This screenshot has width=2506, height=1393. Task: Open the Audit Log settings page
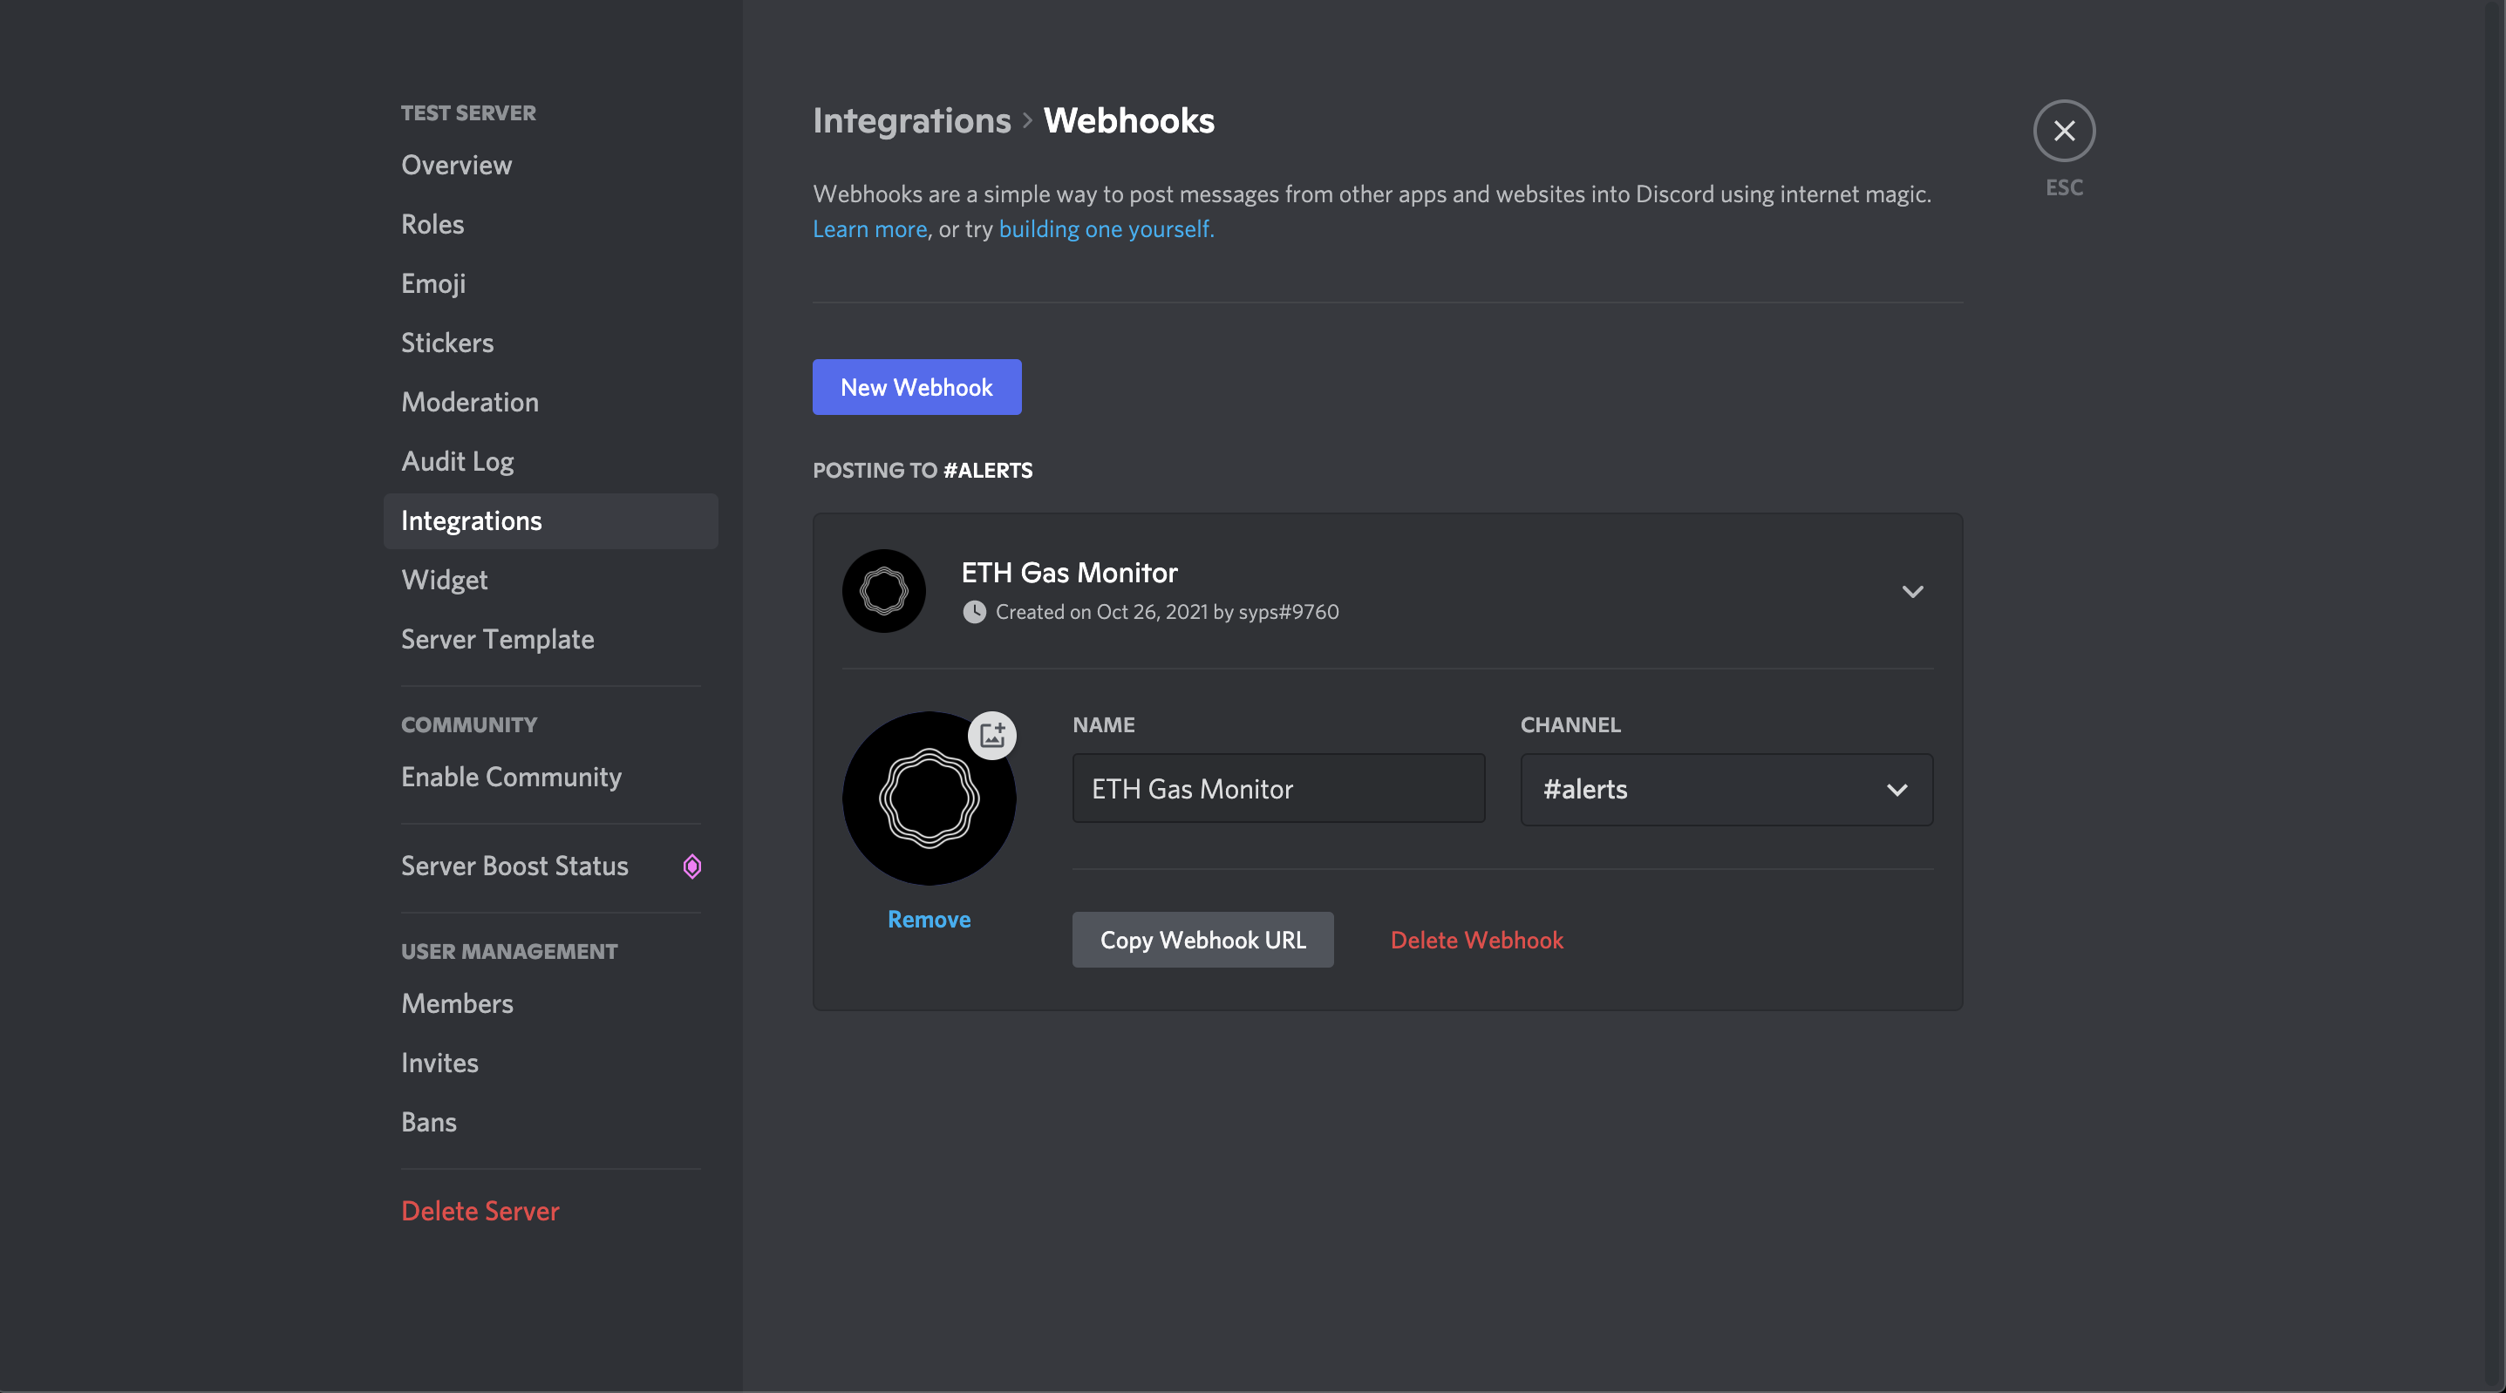tap(457, 461)
